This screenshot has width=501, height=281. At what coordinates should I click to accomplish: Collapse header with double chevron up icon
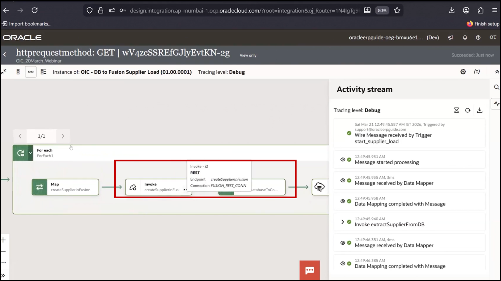tap(497, 72)
